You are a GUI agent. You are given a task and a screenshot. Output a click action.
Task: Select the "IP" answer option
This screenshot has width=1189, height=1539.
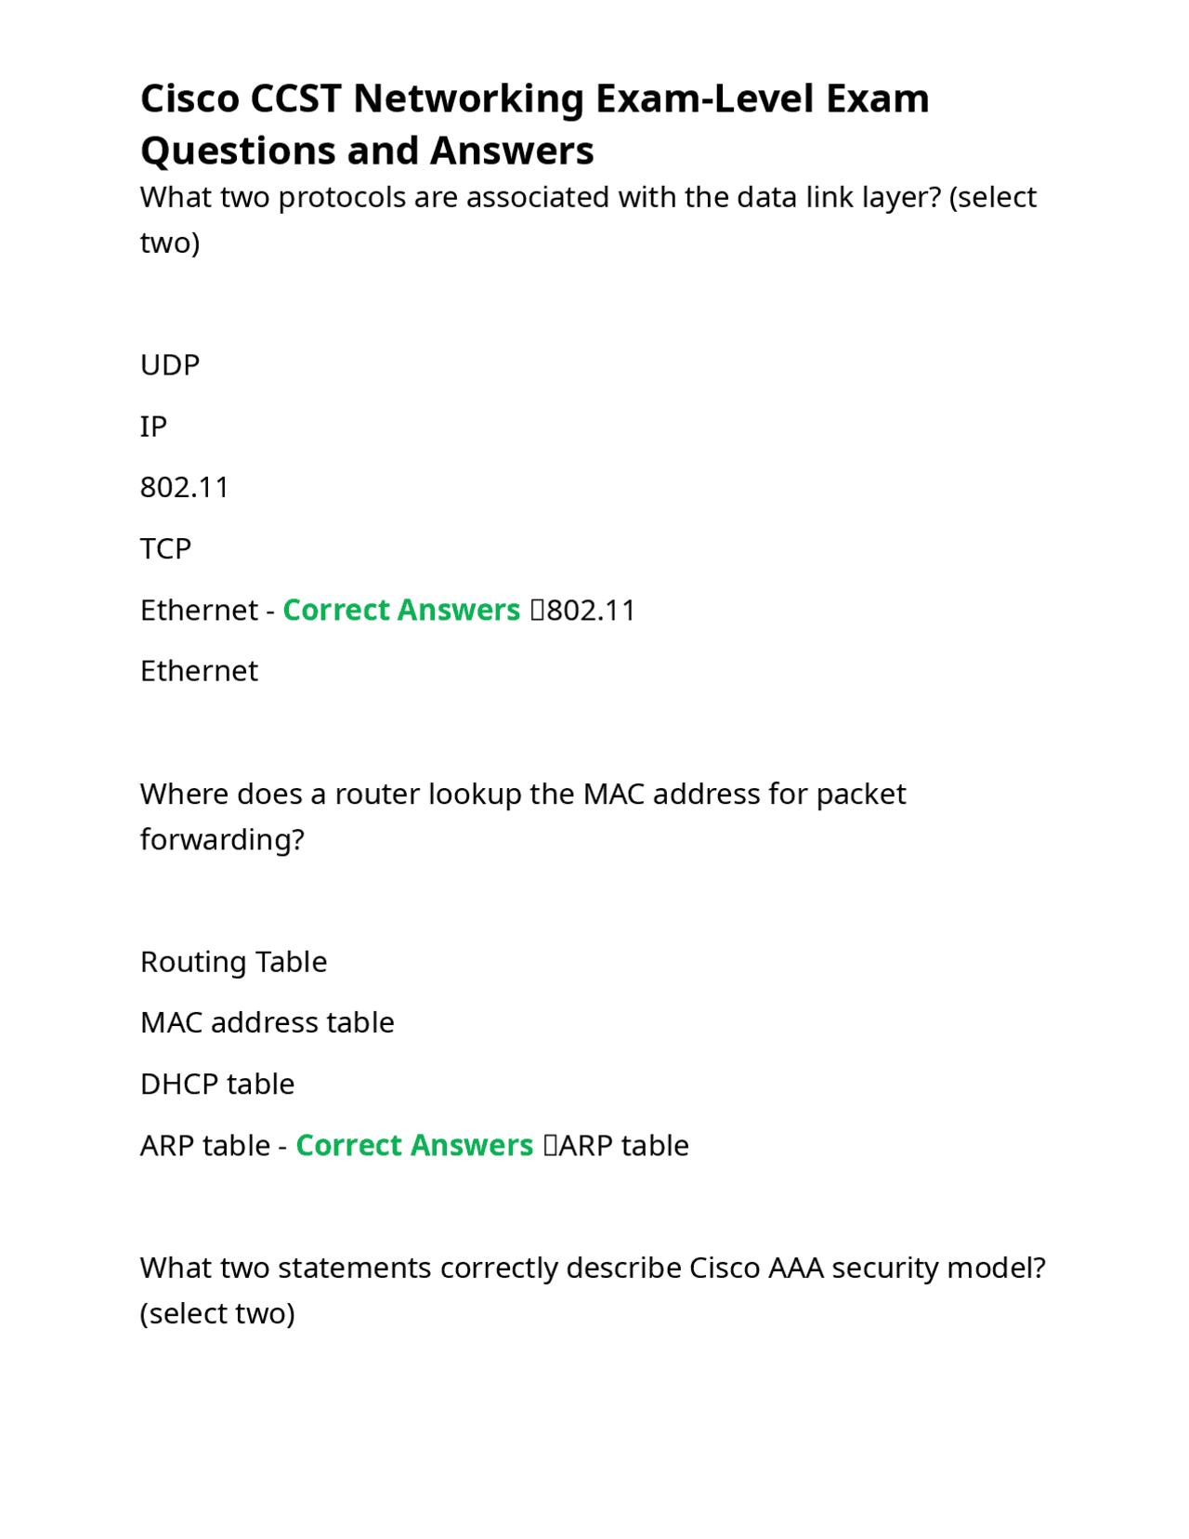[153, 427]
